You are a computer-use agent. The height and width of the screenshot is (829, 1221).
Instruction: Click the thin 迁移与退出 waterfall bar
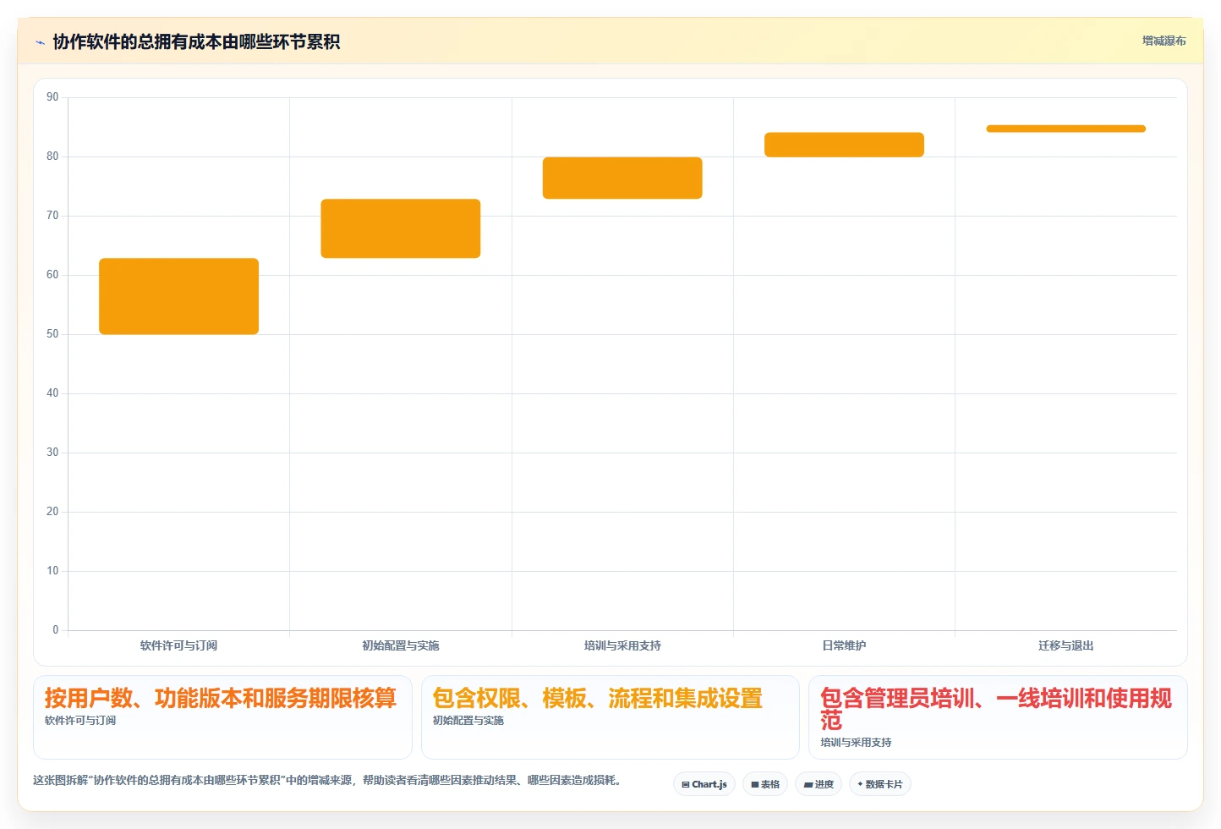(1065, 129)
